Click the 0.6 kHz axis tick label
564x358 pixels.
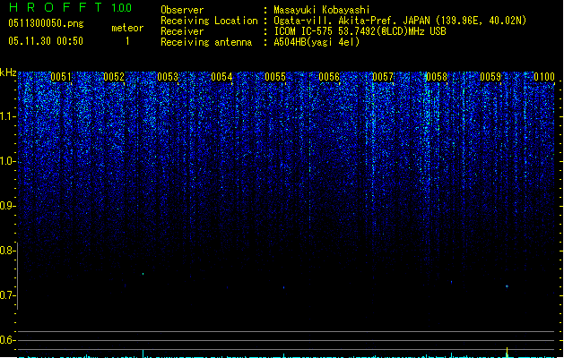(7, 340)
